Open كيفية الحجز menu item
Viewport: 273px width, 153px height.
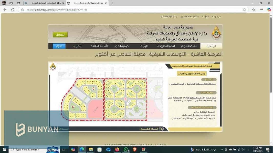click(x=122, y=46)
